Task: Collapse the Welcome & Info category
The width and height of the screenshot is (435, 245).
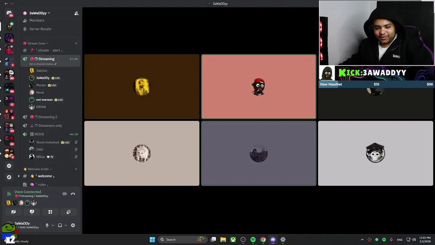Action: pos(38,169)
